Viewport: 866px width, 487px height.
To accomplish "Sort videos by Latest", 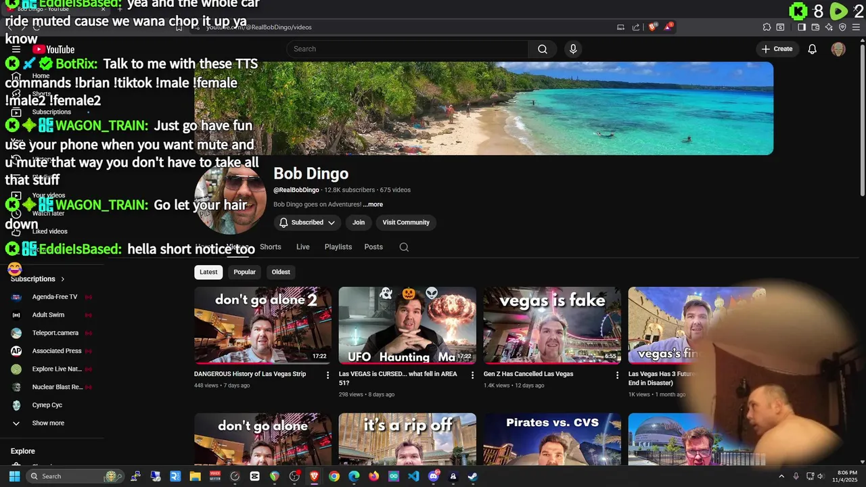I will click(208, 272).
